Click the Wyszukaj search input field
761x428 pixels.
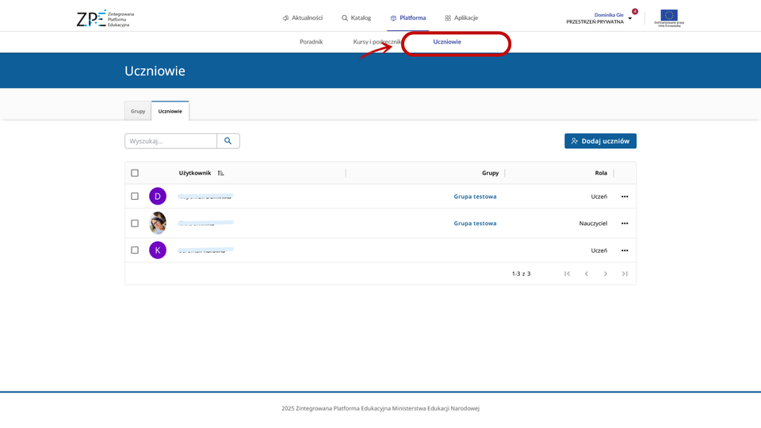pos(170,141)
